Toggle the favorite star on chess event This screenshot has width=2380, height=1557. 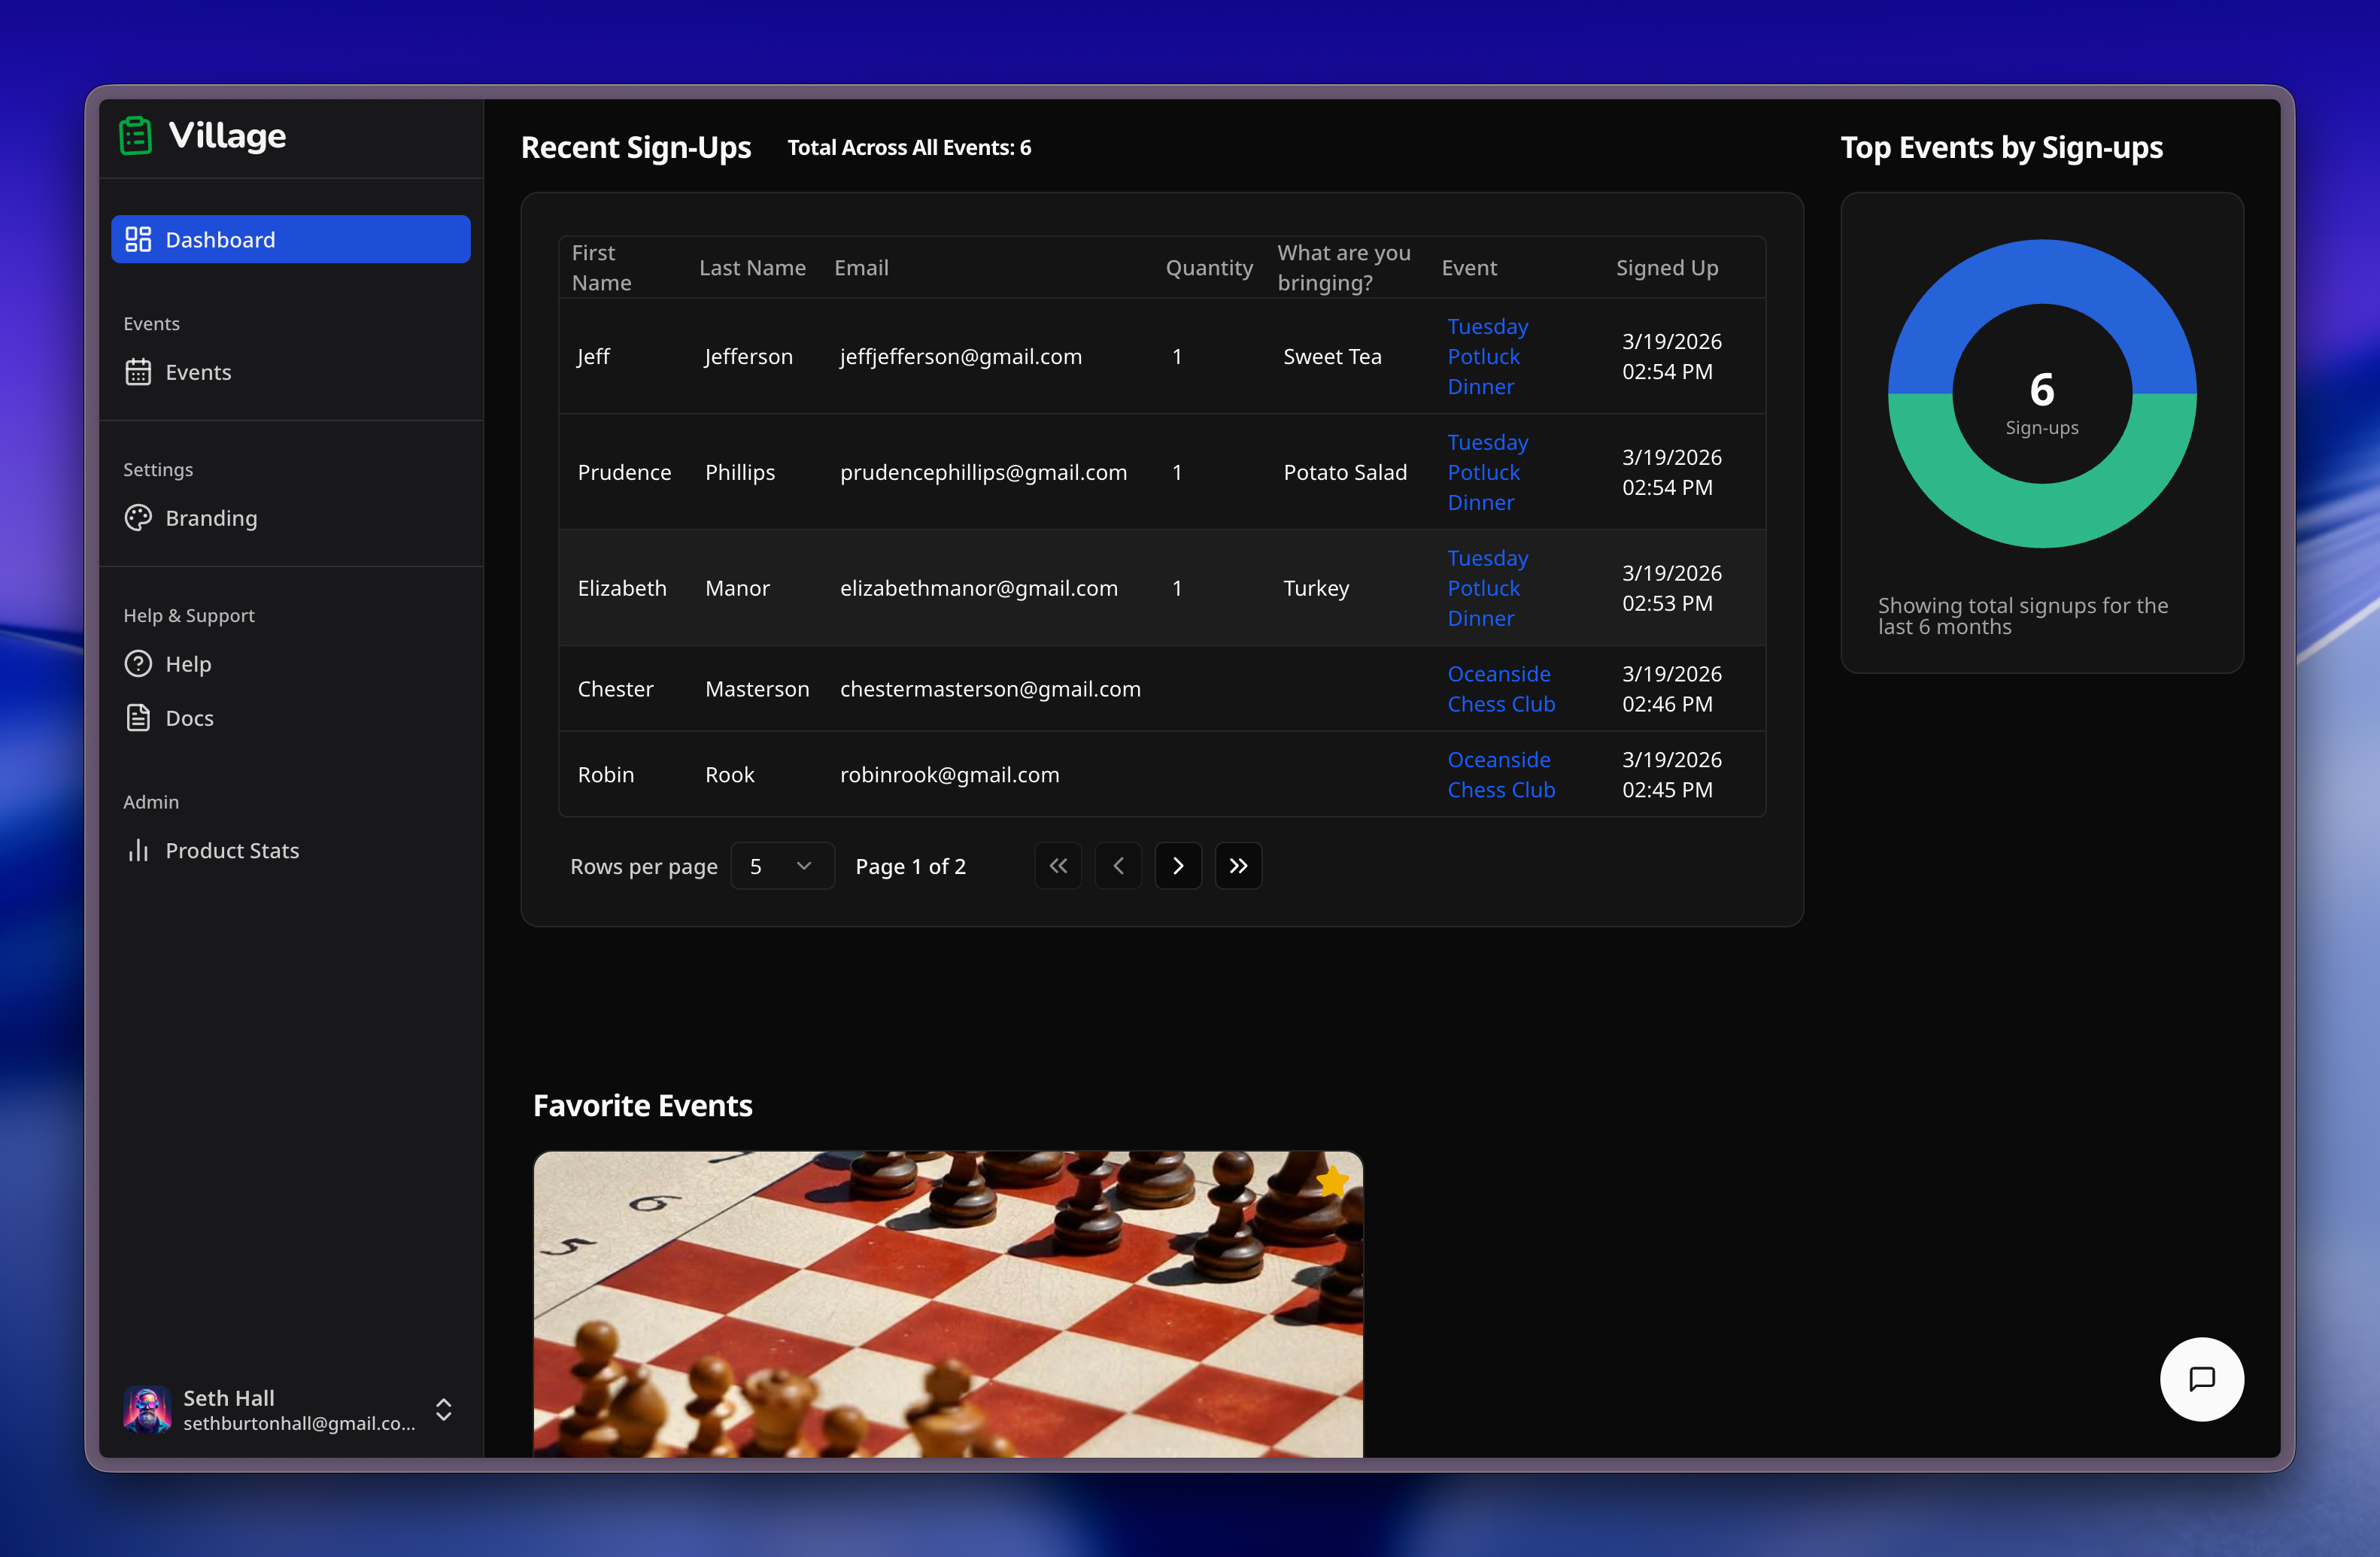coord(1332,1182)
